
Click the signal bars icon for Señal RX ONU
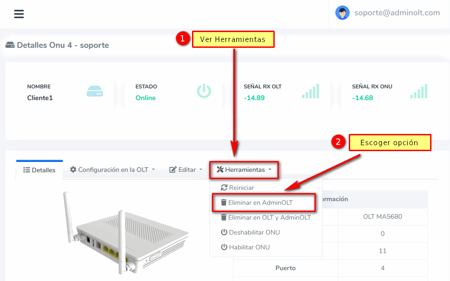point(418,91)
